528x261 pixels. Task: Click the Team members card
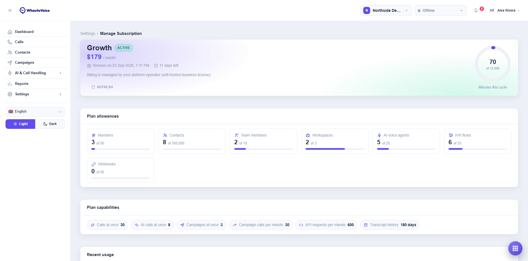tap(263, 141)
